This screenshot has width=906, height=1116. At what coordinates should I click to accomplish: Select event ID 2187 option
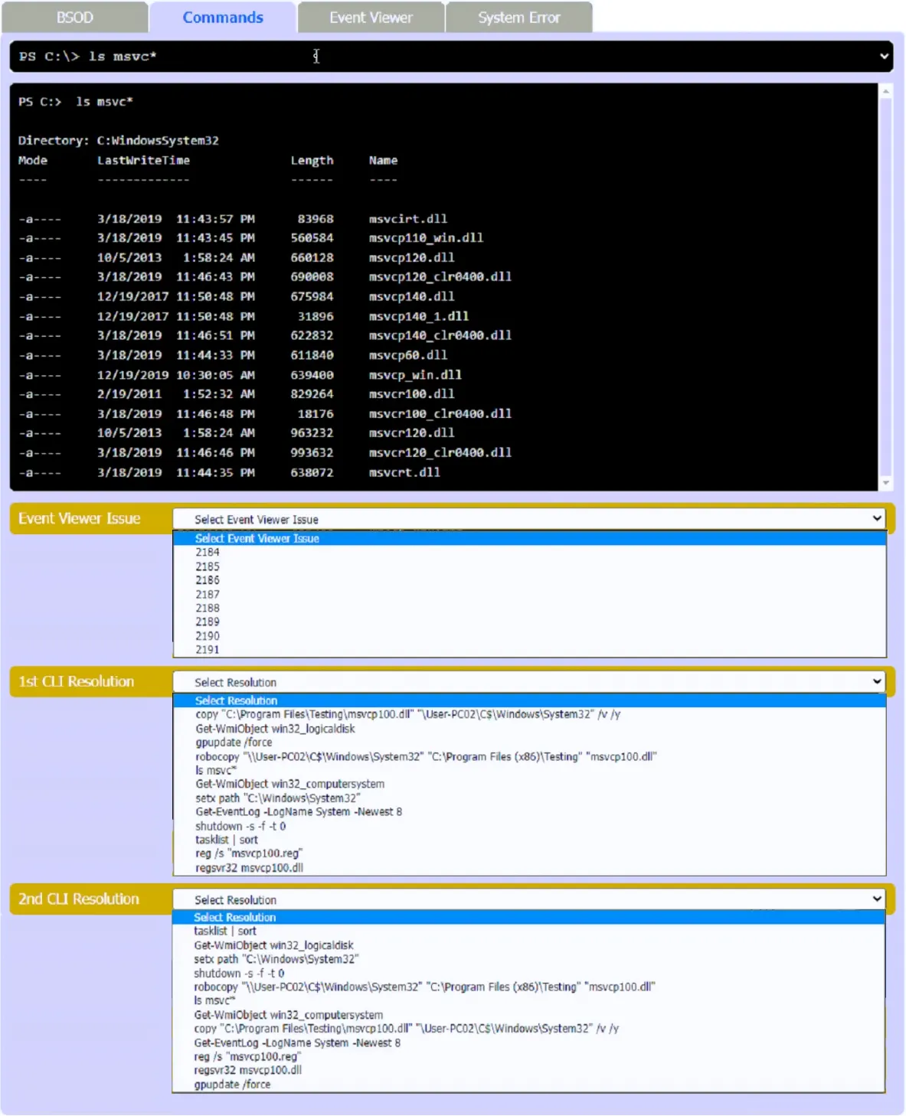(529, 594)
